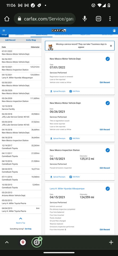Tap the browser microphone icon

click(85, 19)
